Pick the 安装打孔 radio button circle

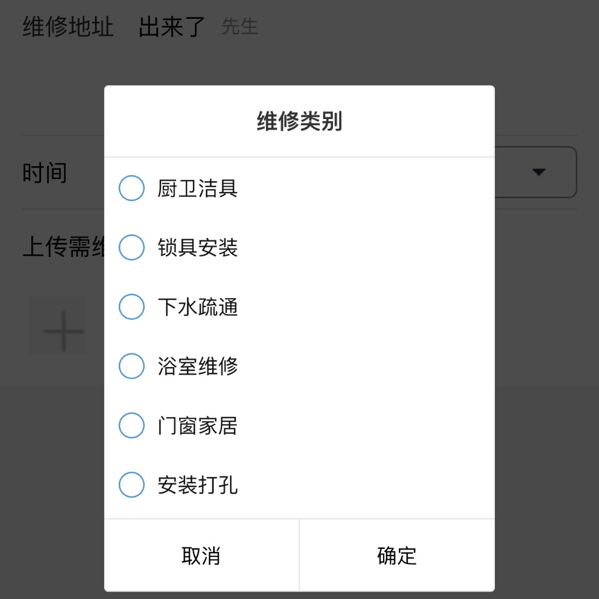coord(131,484)
